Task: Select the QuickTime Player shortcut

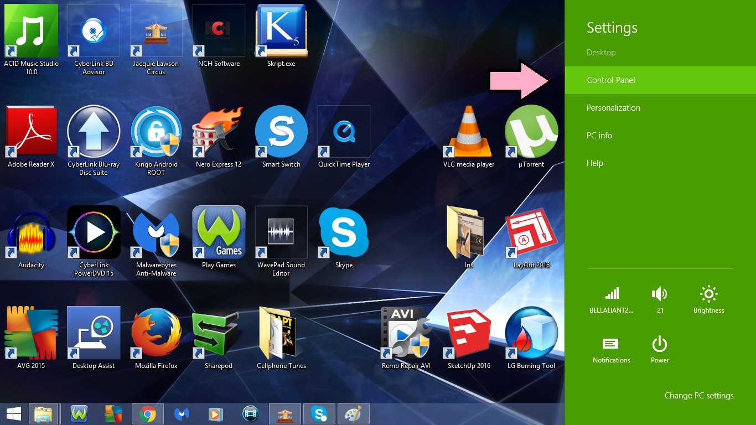Action: point(344,137)
